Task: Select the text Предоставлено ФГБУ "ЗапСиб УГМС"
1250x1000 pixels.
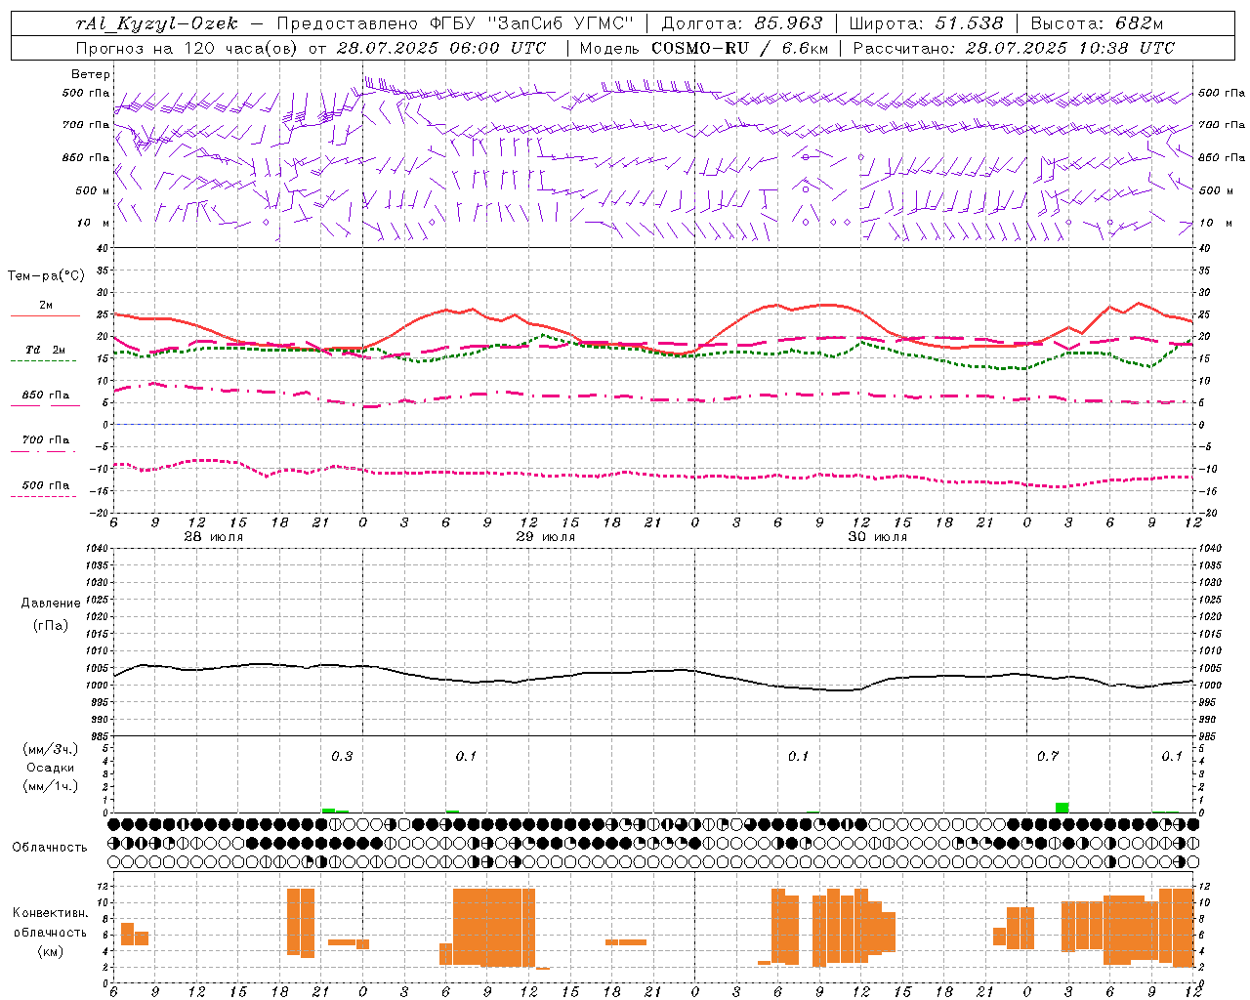Action: (x=456, y=23)
